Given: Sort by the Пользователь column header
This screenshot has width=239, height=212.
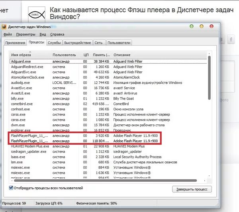Looking at the screenshot, I should [65, 55].
